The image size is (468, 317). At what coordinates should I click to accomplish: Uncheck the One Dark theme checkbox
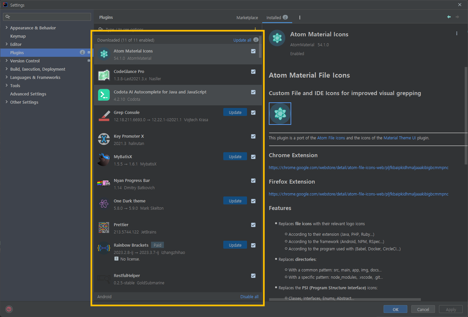253,201
